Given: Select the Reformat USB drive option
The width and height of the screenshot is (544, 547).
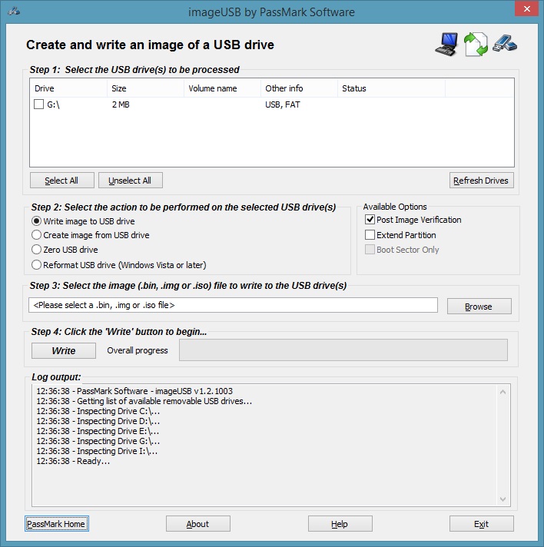Looking at the screenshot, I should click(x=36, y=265).
